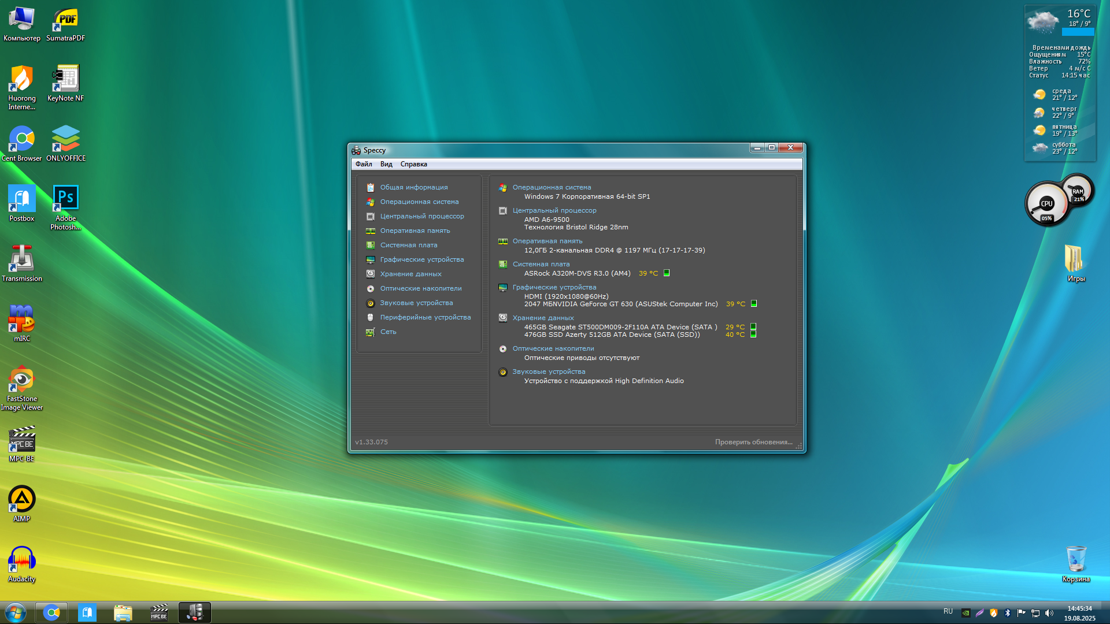The height and width of the screenshot is (624, 1110).
Task: Open Cent Browser from the taskbar
Action: pyautogui.click(x=51, y=612)
